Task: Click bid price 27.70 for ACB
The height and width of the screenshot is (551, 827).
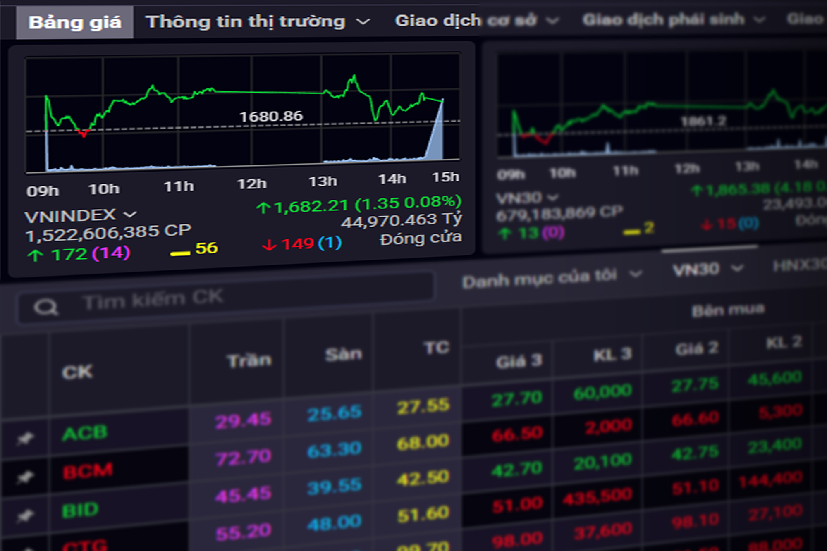Action: coord(517,399)
